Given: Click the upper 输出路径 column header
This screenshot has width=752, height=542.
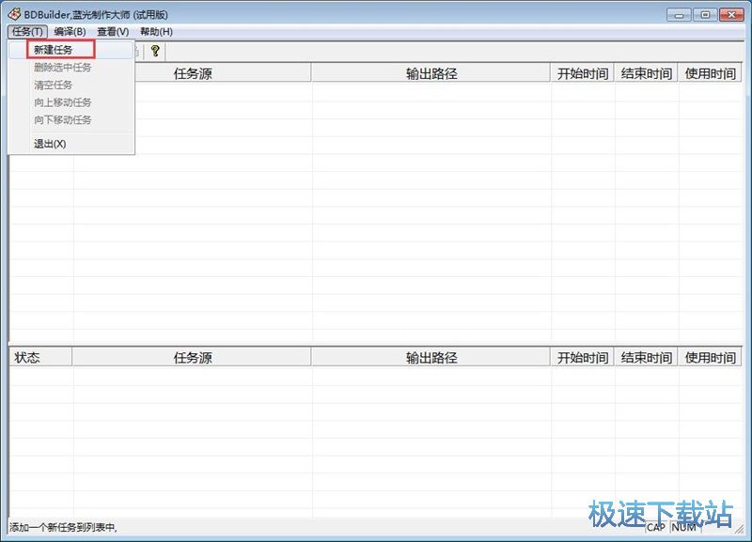Looking at the screenshot, I should [431, 73].
